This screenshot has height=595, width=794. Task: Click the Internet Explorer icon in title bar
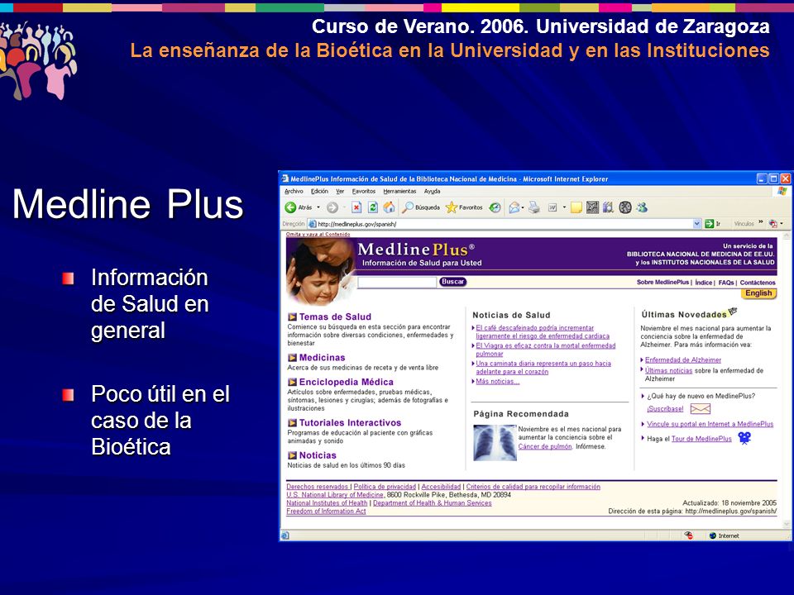click(285, 178)
